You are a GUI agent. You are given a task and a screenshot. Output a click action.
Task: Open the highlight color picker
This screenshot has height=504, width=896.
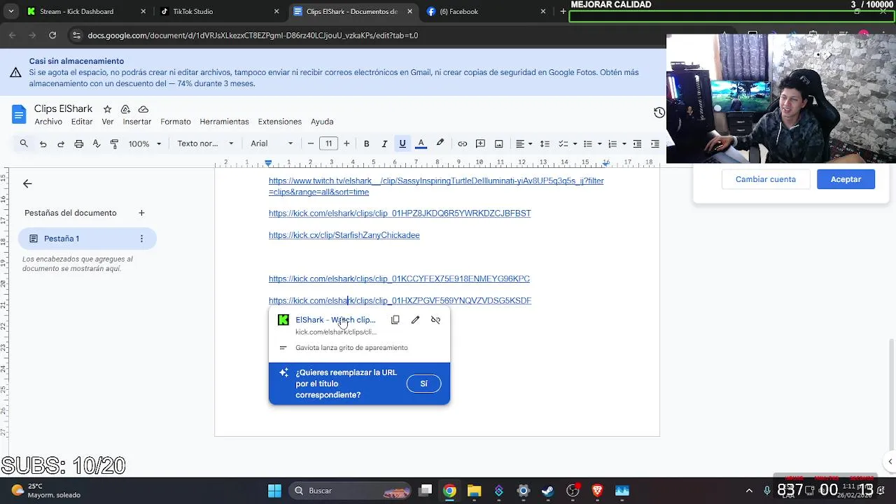pos(440,143)
